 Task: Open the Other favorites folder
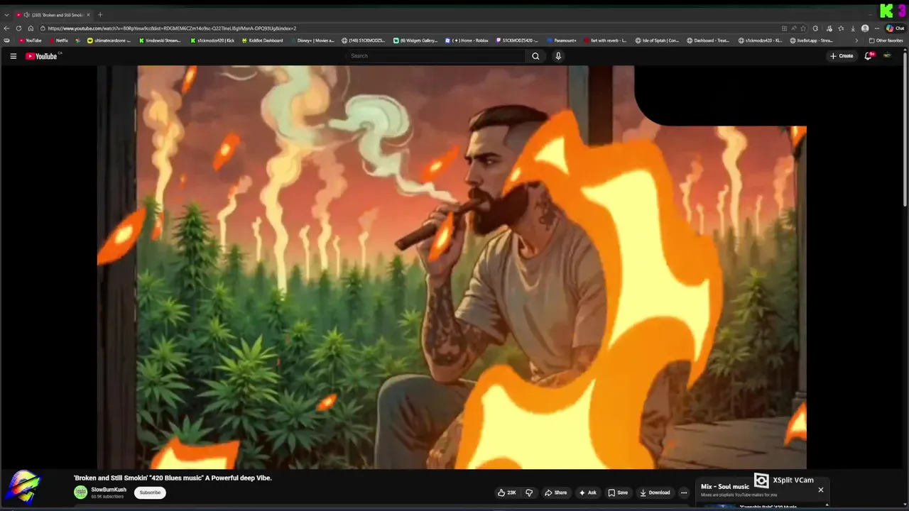pos(886,40)
